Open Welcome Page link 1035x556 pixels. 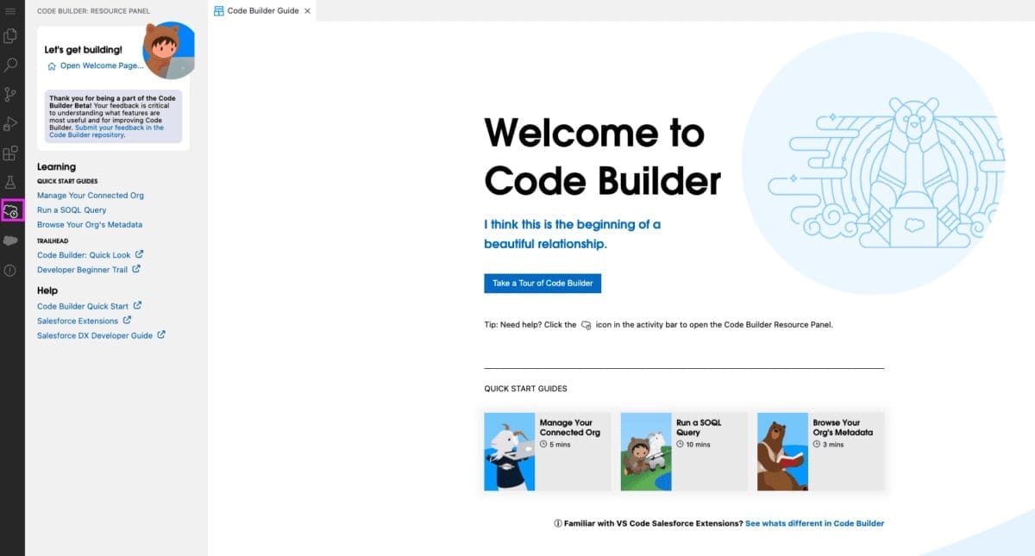pos(96,66)
